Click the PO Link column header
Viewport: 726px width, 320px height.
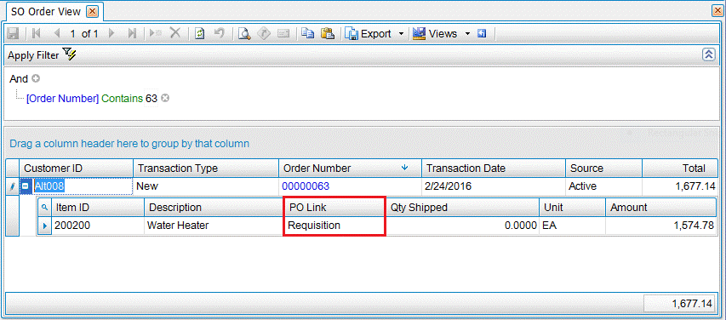pos(334,208)
